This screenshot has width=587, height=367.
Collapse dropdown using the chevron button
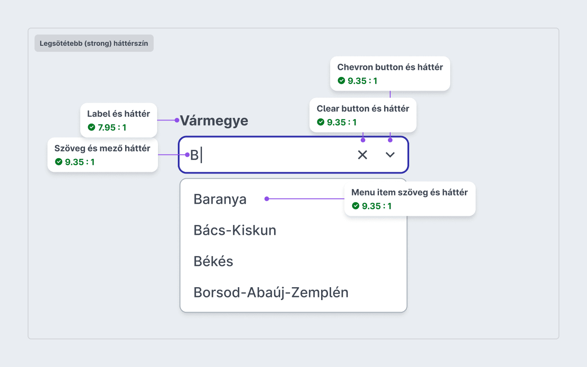coord(390,155)
